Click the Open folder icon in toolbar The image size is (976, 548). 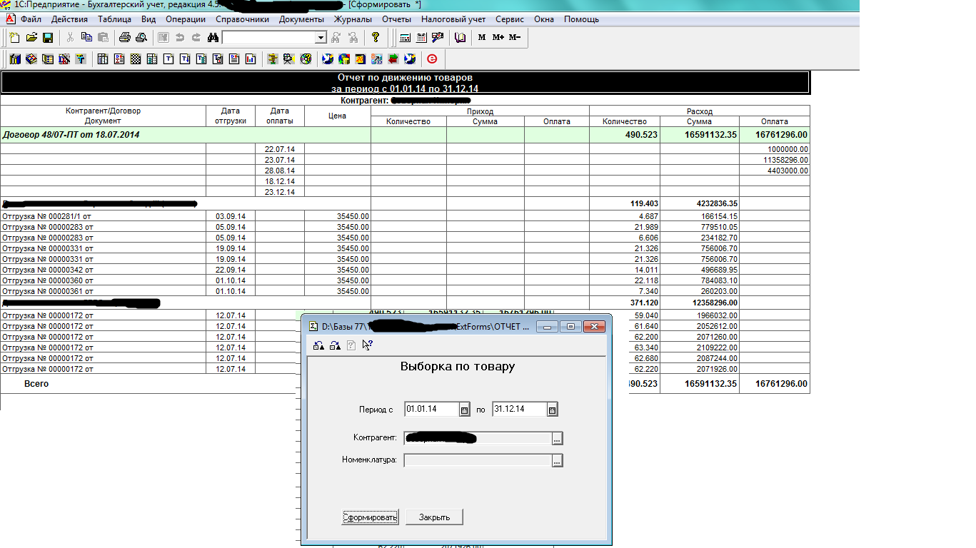coord(31,38)
